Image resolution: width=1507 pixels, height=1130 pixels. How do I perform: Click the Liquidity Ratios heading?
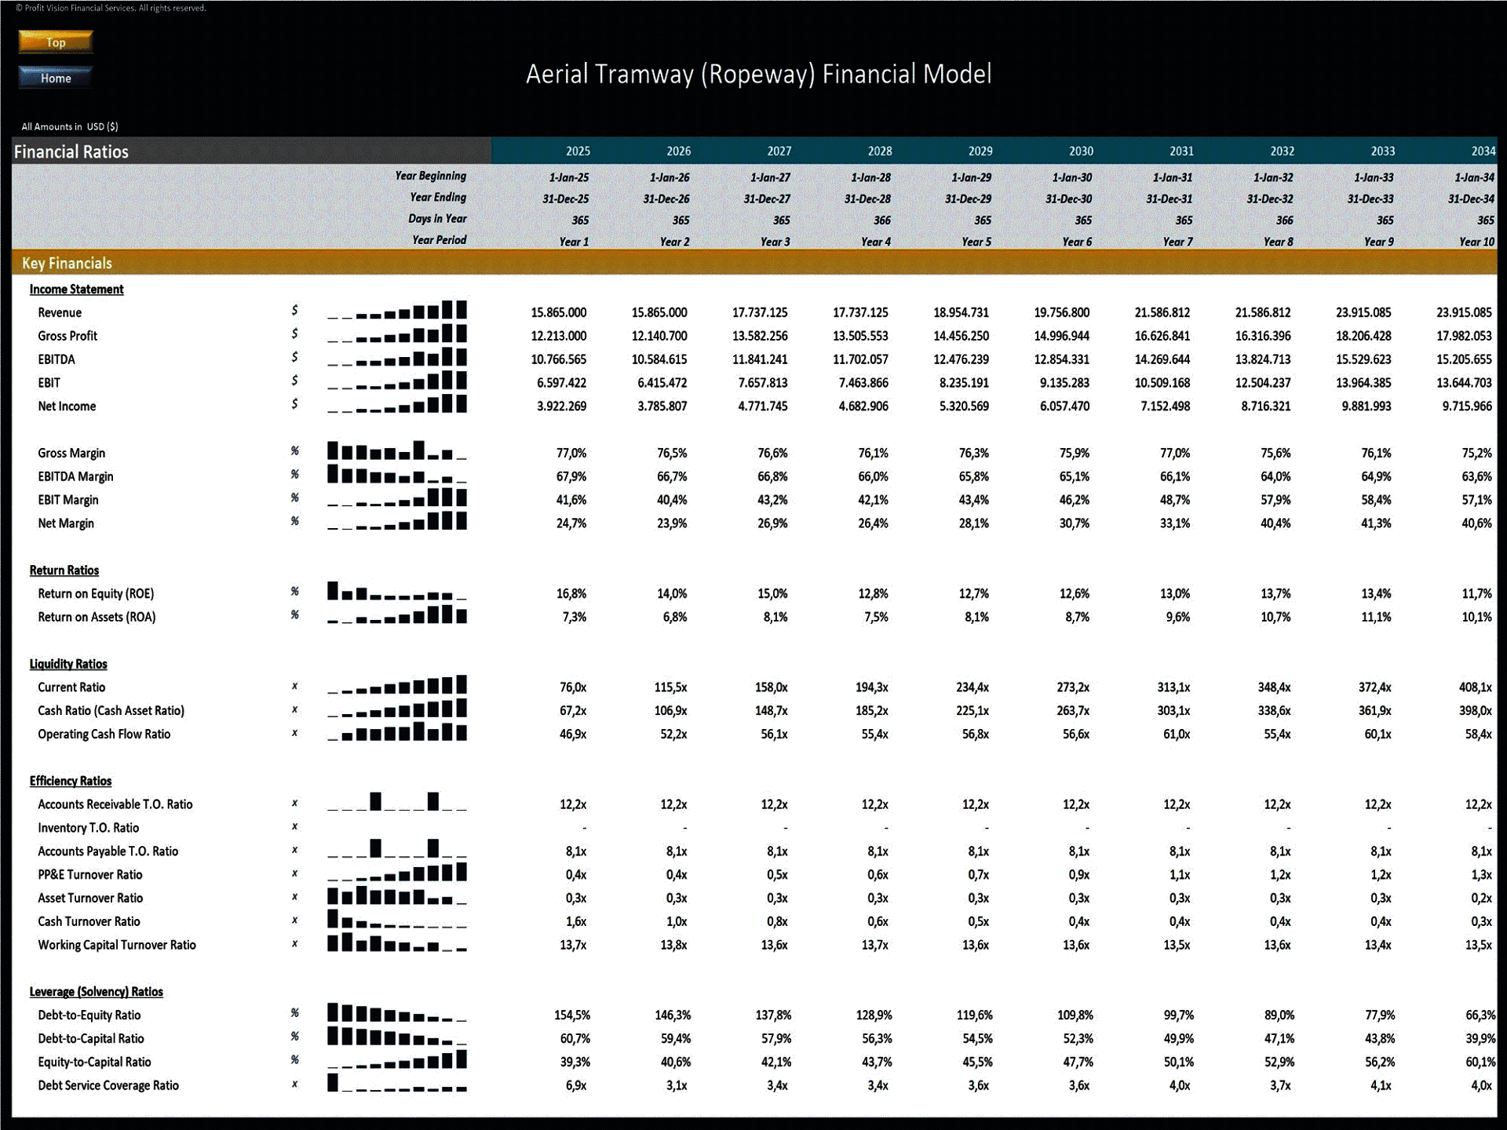click(68, 664)
